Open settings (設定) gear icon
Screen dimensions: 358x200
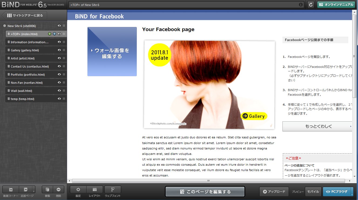pyautogui.click(x=78, y=189)
